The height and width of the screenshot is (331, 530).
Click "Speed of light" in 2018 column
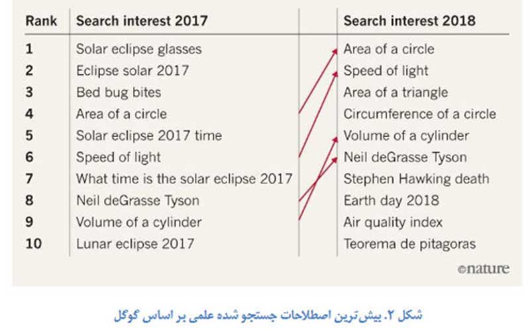tap(386, 71)
